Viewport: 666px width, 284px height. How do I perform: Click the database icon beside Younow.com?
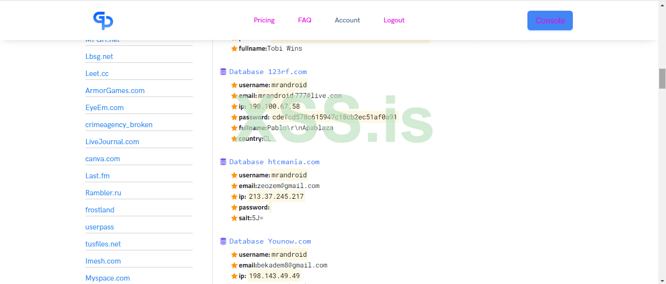click(x=223, y=241)
